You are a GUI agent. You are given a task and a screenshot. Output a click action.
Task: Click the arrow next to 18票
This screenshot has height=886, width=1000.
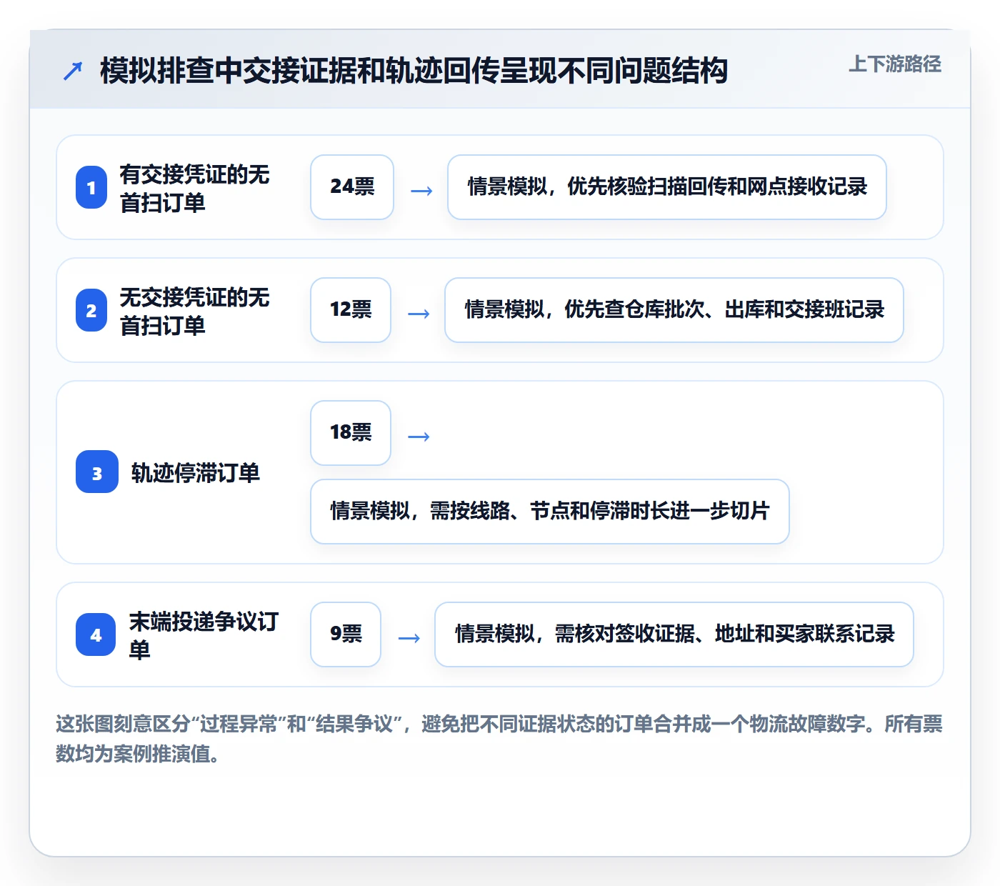(x=419, y=437)
